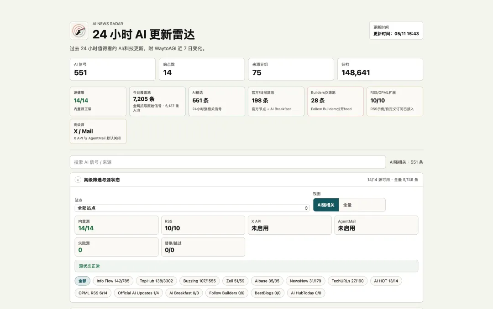Click the AI强相关 · 551 条 counter text
This screenshot has width=493, height=309.
click(x=406, y=162)
